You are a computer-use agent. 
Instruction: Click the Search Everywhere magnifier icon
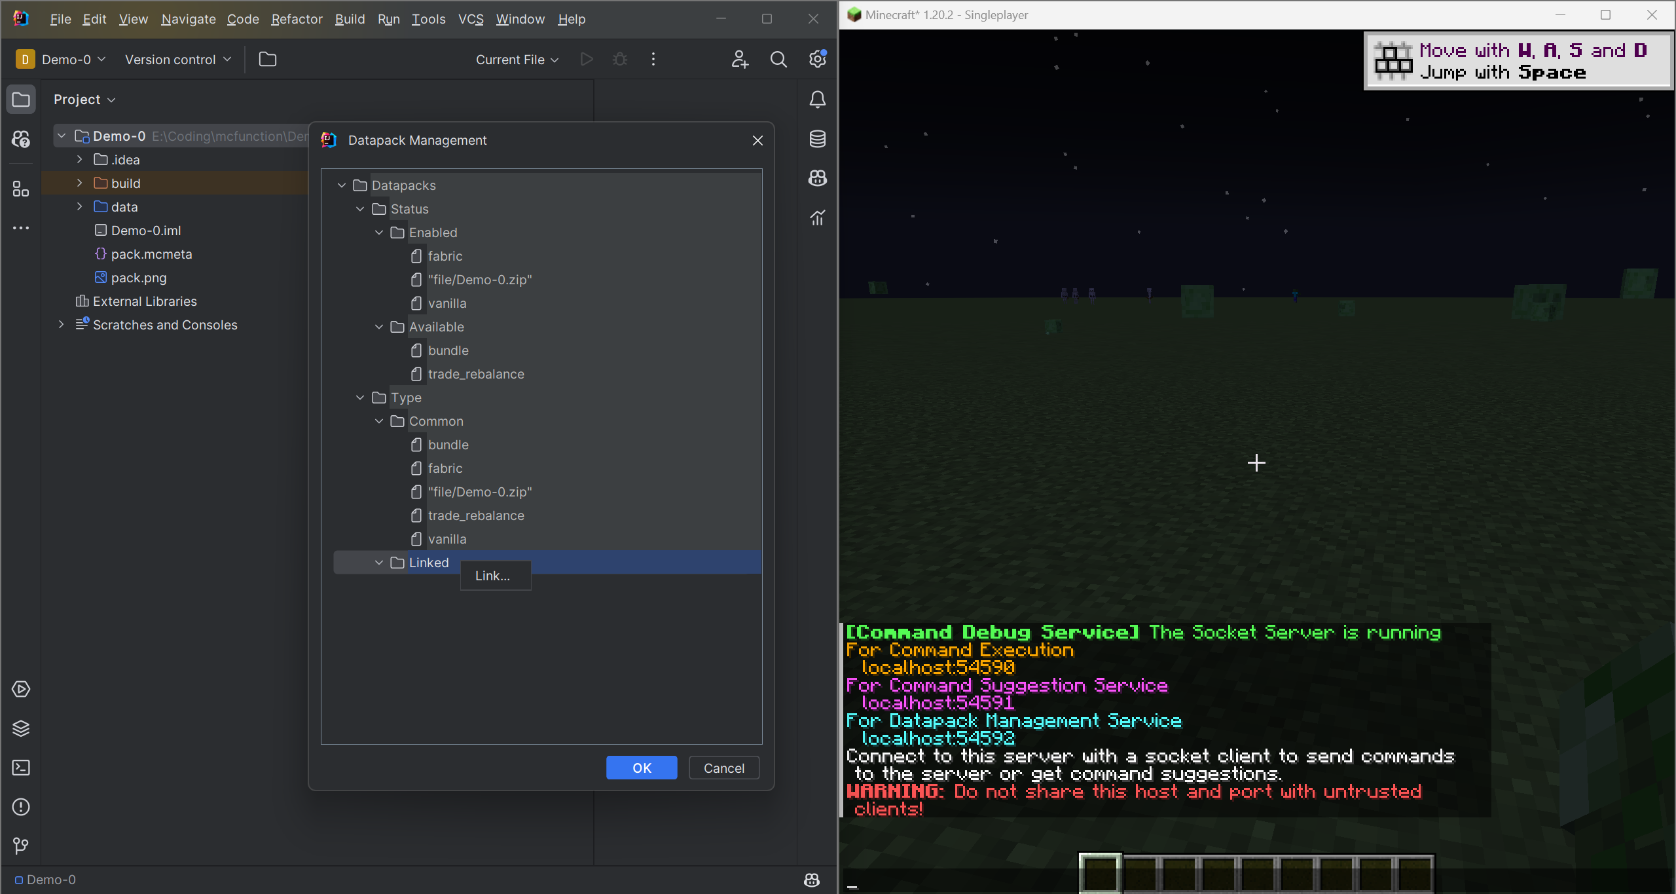[778, 60]
